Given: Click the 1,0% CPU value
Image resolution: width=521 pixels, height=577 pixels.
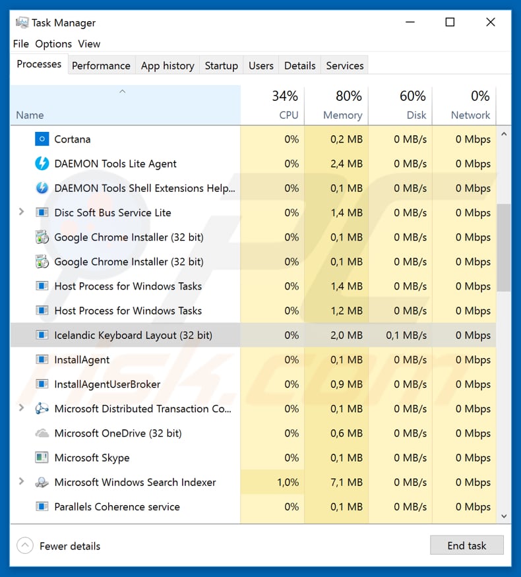Looking at the screenshot, I should pos(288,482).
